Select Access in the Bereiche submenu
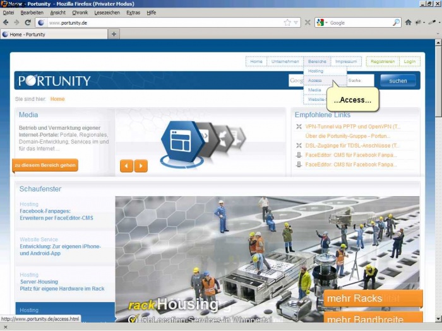Image resolution: width=442 pixels, height=331 pixels. 316,81
